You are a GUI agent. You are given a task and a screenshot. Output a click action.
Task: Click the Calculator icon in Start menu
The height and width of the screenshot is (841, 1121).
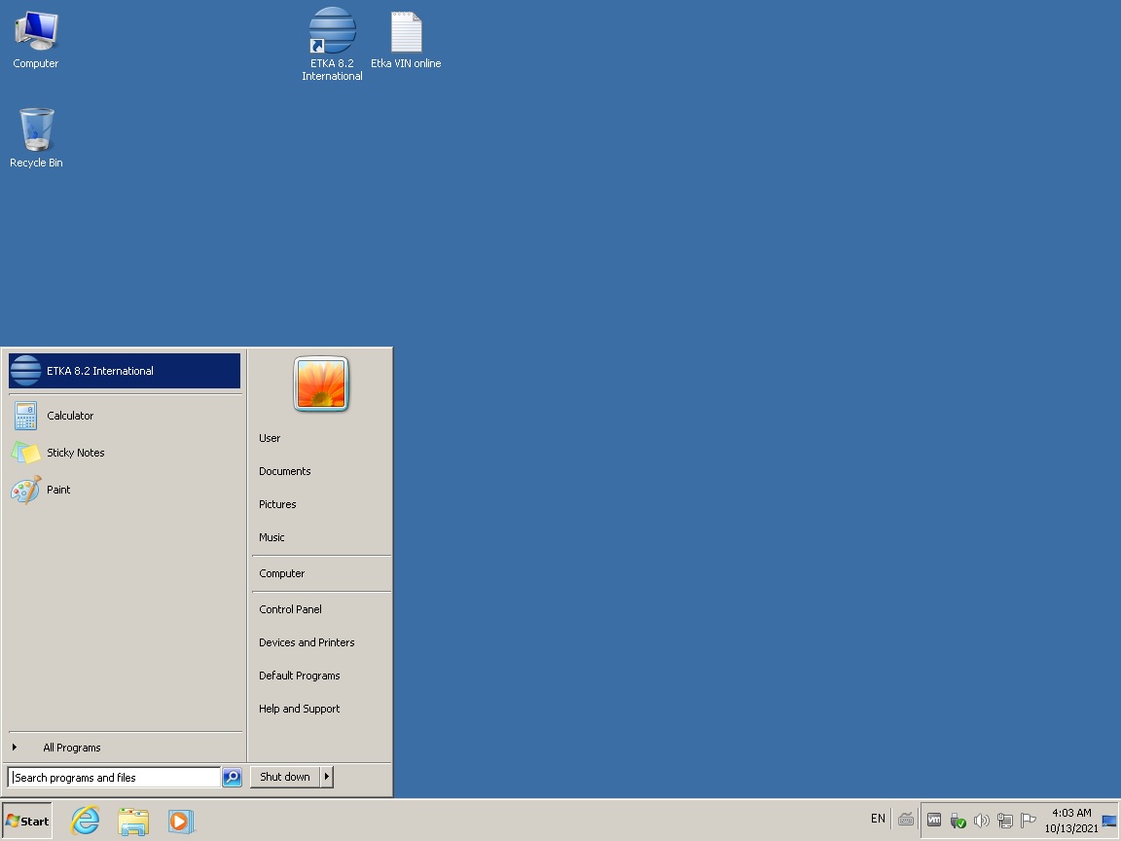click(25, 416)
